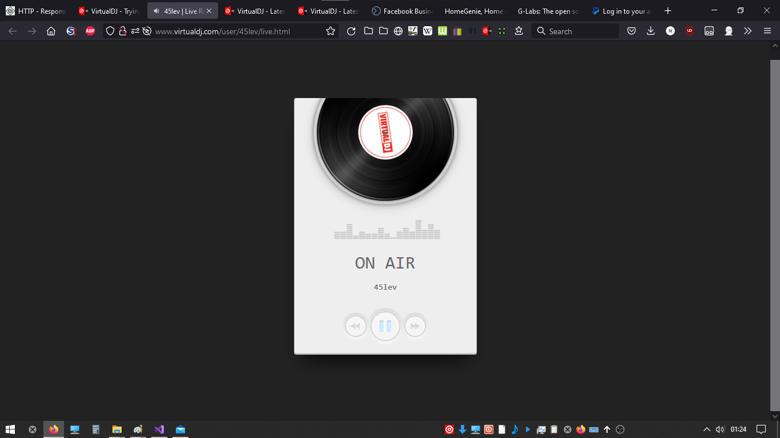Switch to the HTTP - Response tab
This screenshot has width=780, height=438.
click(x=36, y=11)
